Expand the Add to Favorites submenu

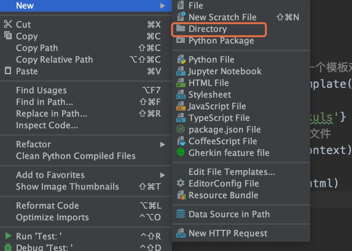coord(162,175)
